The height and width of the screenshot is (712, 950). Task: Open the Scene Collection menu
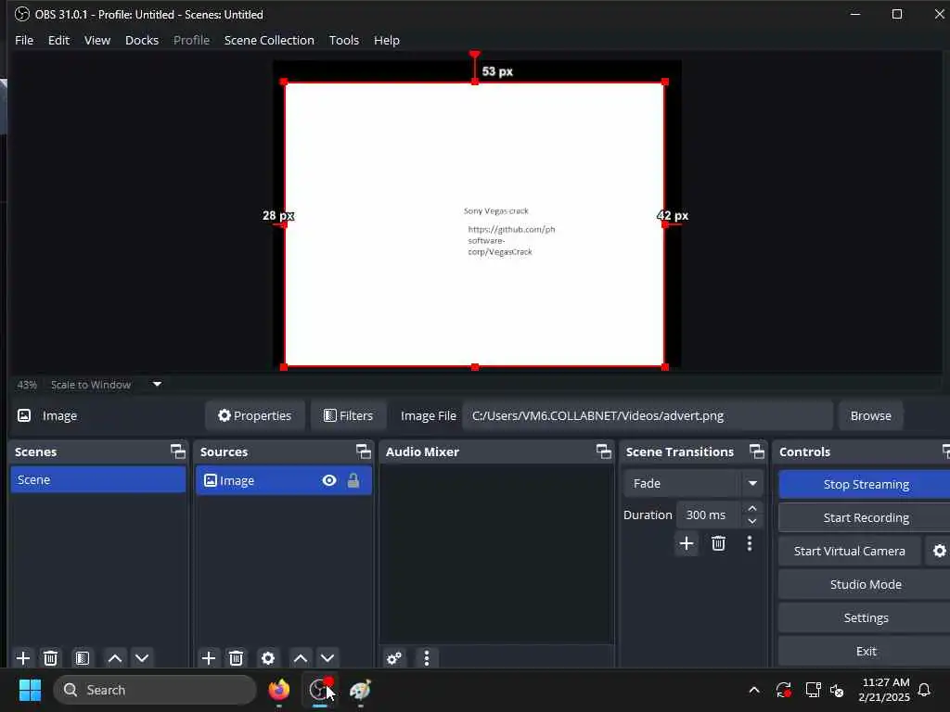click(269, 40)
